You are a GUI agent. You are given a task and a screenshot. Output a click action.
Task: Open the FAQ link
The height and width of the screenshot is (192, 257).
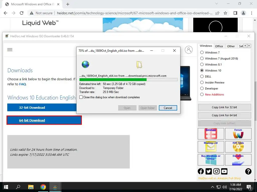point(22,84)
